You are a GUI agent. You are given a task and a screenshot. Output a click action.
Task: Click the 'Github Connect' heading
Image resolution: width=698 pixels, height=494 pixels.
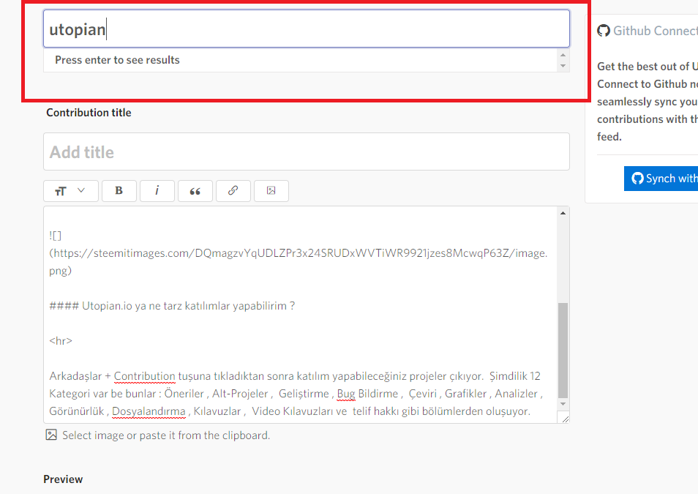coord(656,31)
